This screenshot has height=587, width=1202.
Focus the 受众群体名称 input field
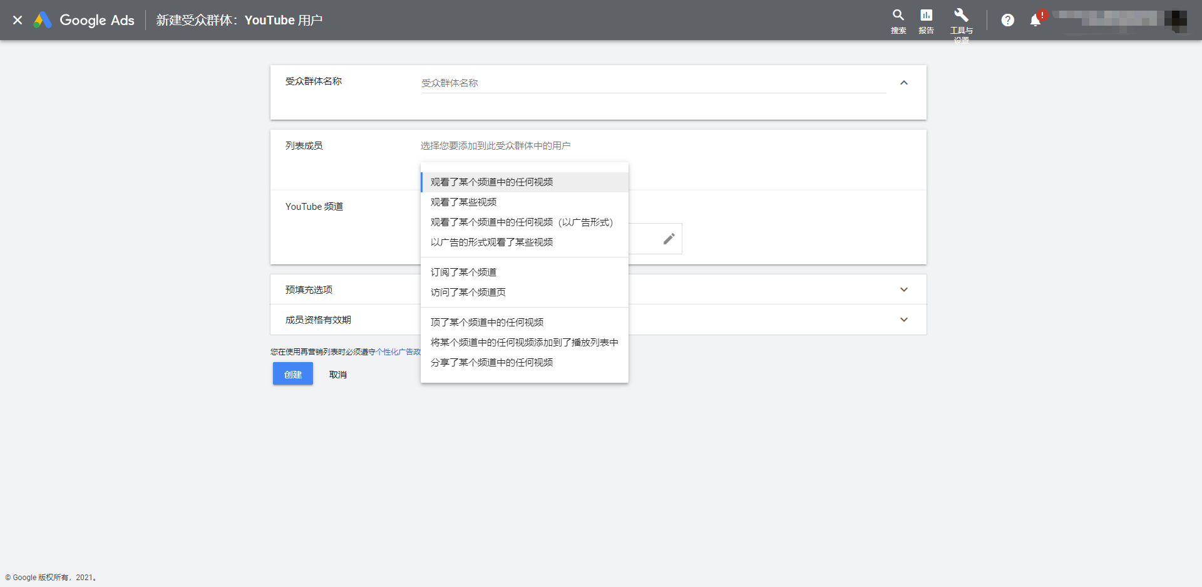point(654,83)
